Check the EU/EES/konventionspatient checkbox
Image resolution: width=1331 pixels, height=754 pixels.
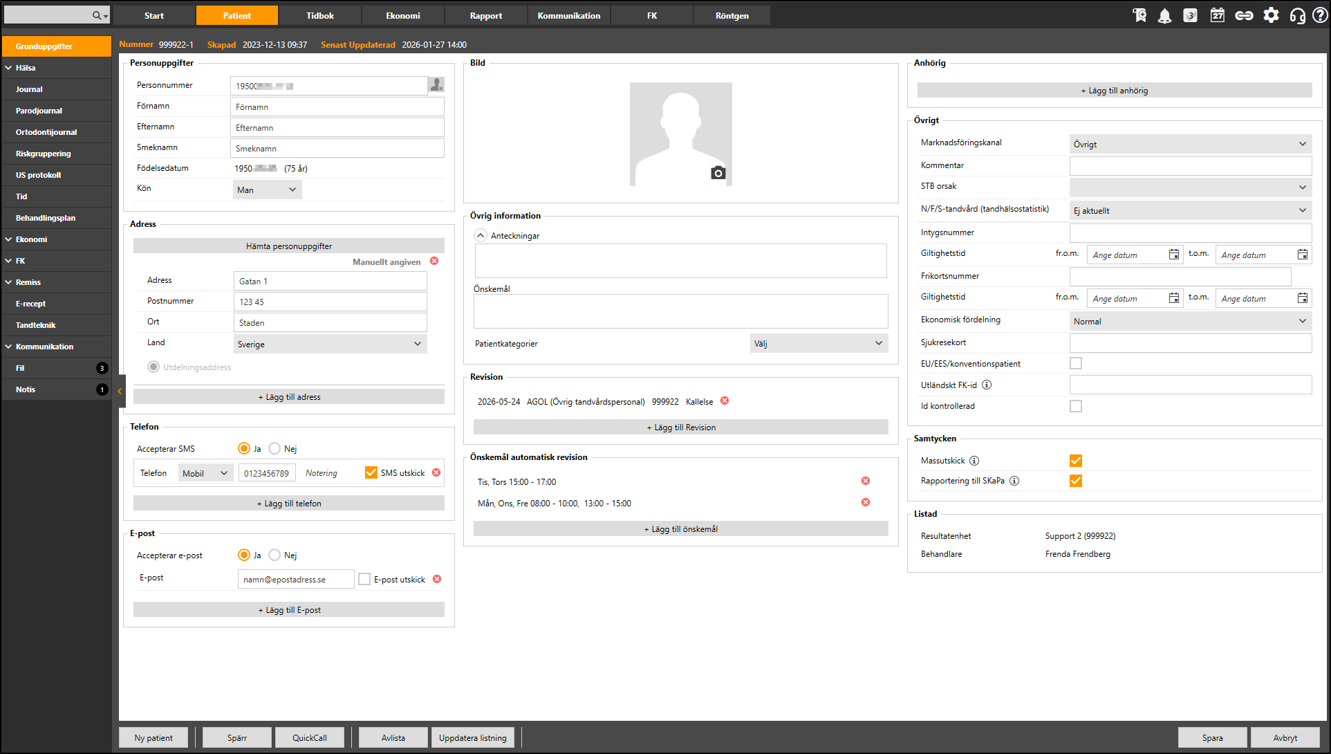click(1076, 364)
